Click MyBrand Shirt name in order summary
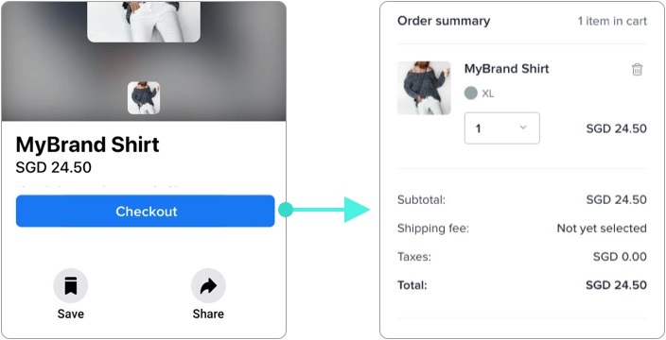 pos(507,69)
